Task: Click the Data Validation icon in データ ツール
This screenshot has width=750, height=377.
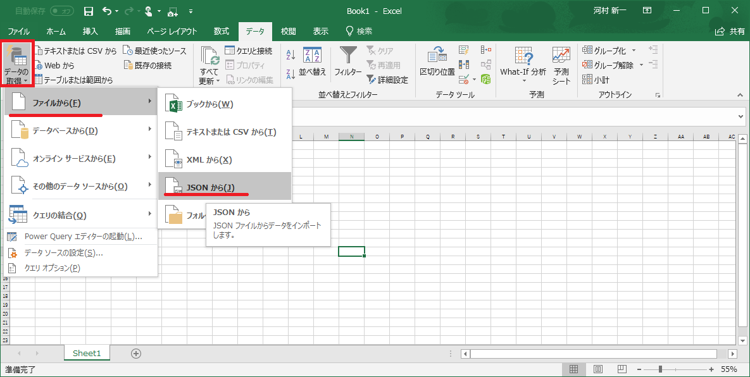Action: point(463,79)
